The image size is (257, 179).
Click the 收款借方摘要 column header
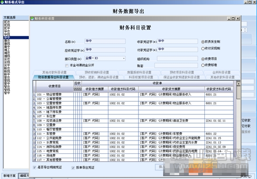(x=95, y=89)
